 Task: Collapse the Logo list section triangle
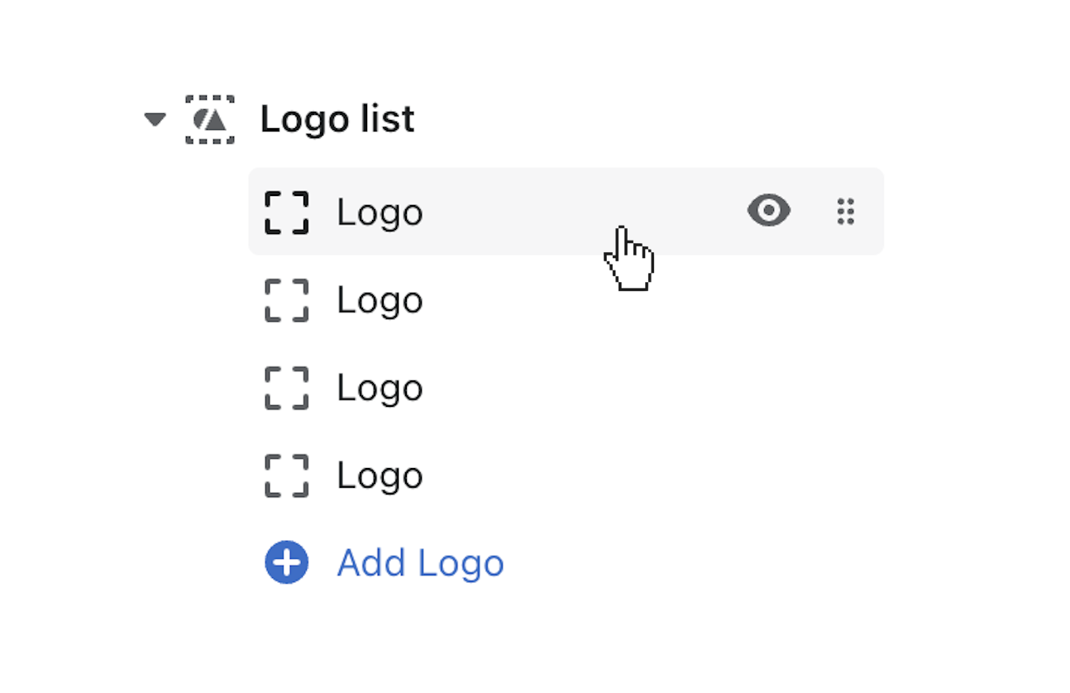[155, 120]
